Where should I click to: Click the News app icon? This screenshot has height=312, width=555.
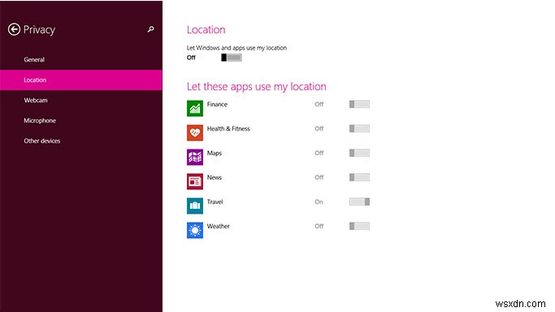195,181
